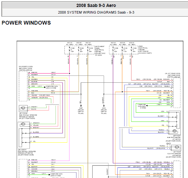Click the ground symbol under the dashed BLK/WHT wire
The image size is (188, 178).
pos(104,106)
